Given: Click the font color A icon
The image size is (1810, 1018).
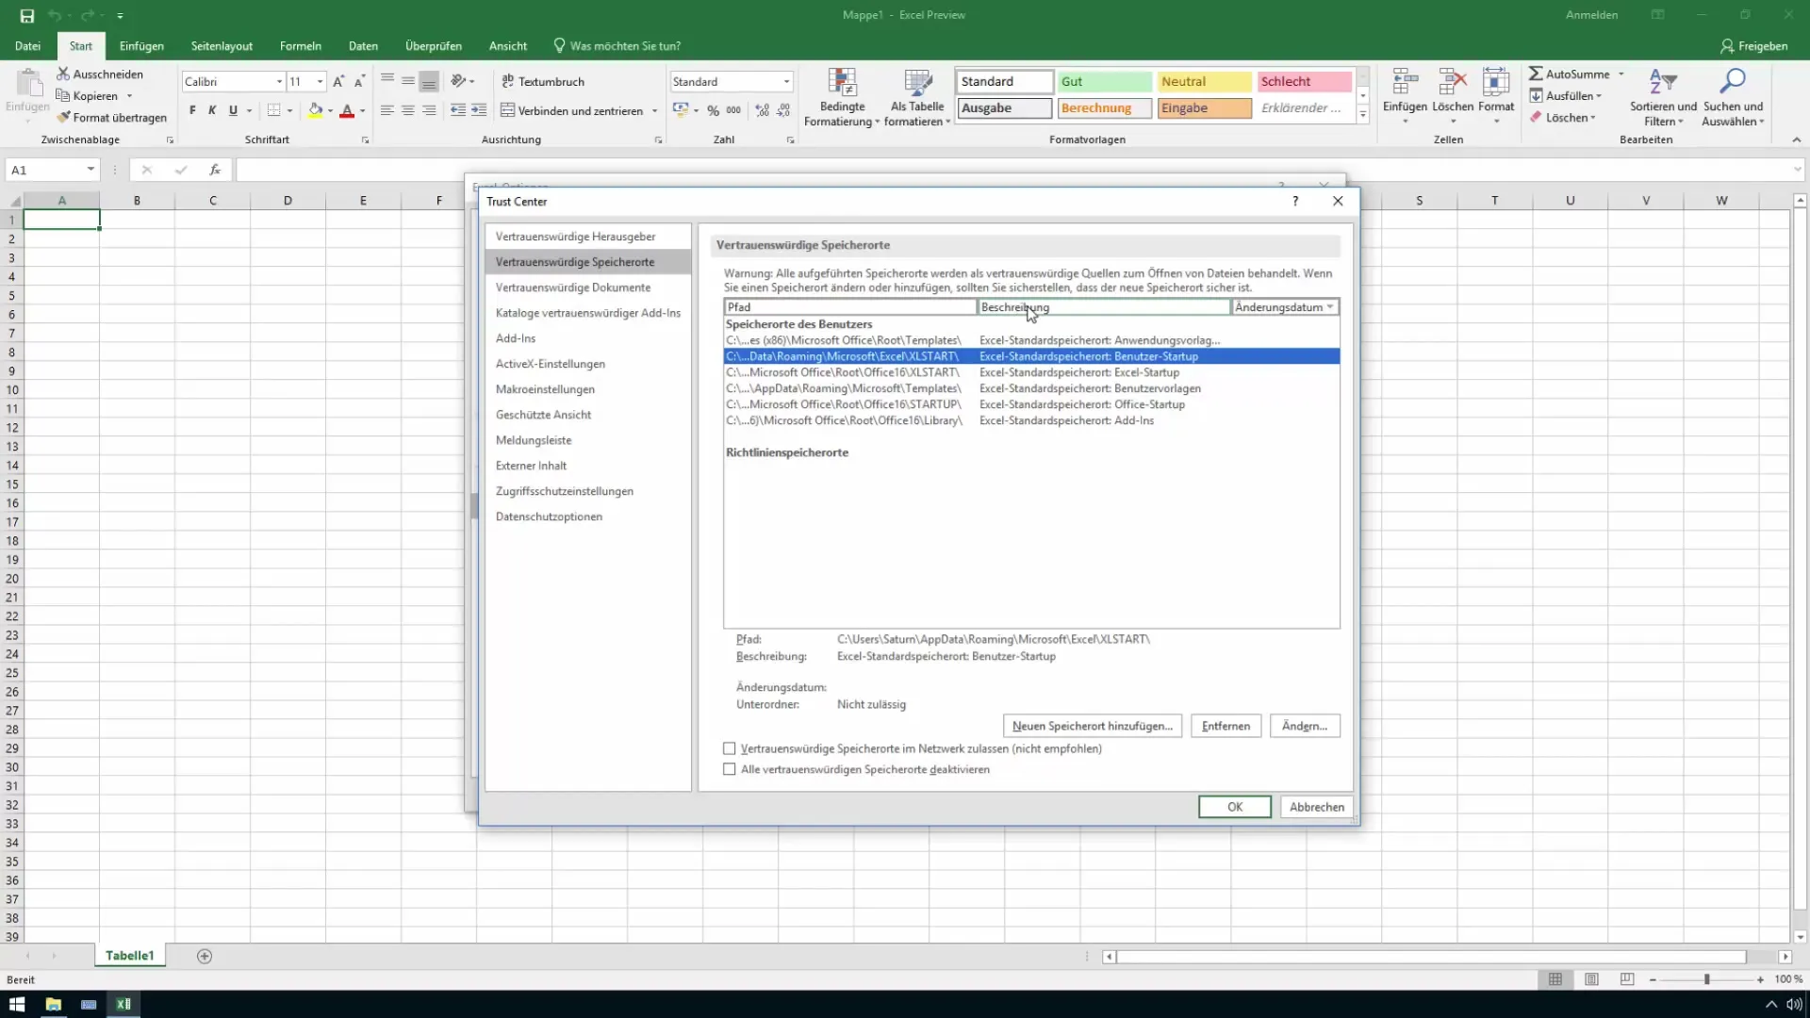Looking at the screenshot, I should pyautogui.click(x=347, y=110).
